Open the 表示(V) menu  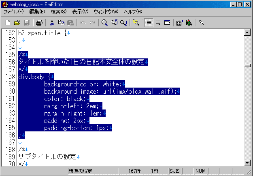point(81,12)
